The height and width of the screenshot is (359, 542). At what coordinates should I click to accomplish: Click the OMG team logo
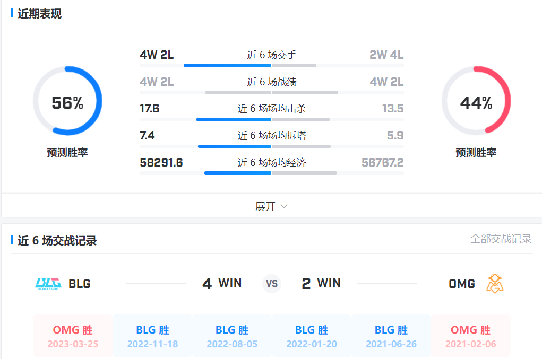click(x=495, y=284)
